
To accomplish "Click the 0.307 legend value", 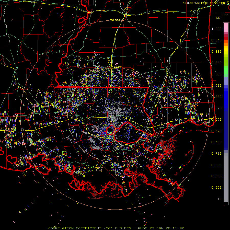I will [216, 176].
